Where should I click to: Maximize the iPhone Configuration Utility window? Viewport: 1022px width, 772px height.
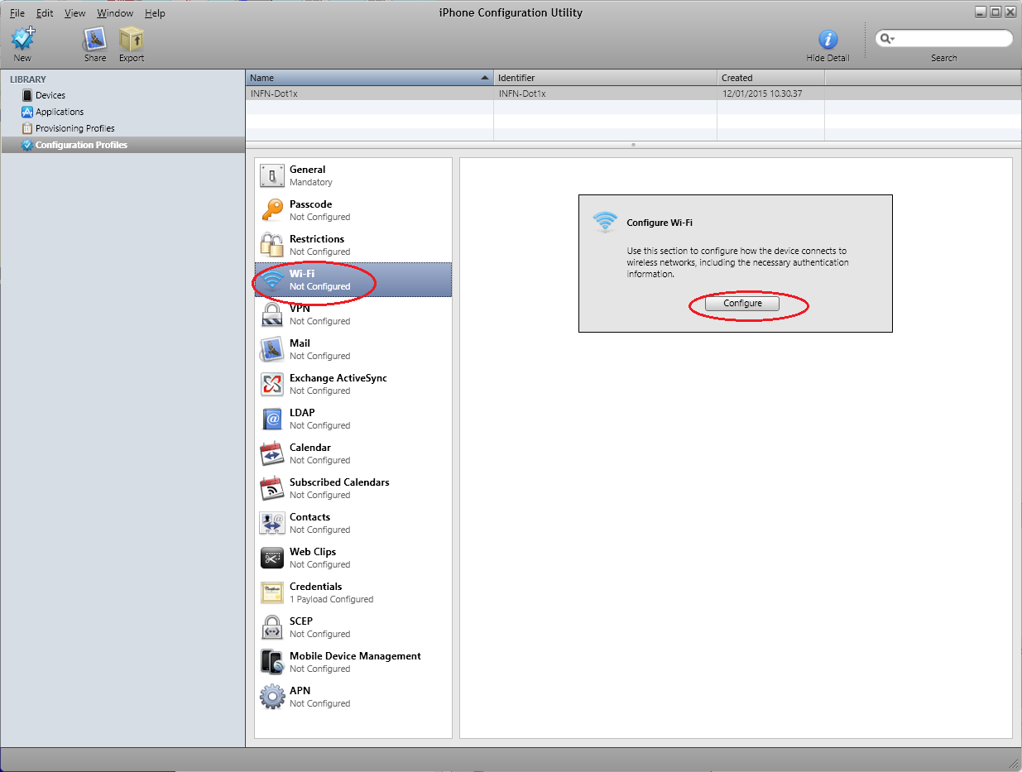pyautogui.click(x=996, y=12)
